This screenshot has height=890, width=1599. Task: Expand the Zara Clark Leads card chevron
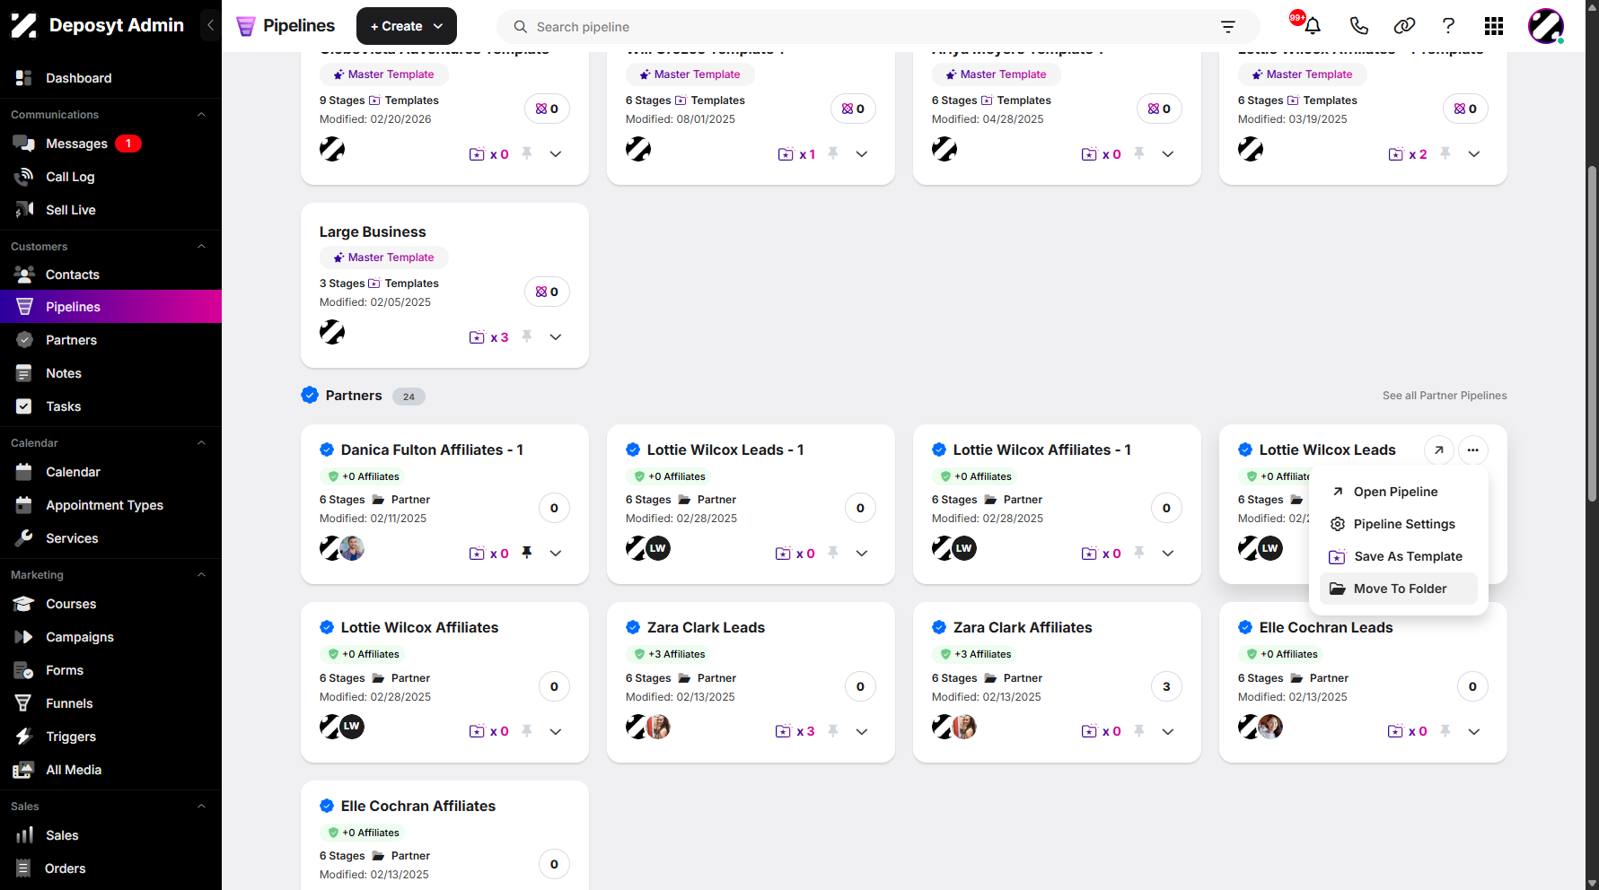point(862,732)
